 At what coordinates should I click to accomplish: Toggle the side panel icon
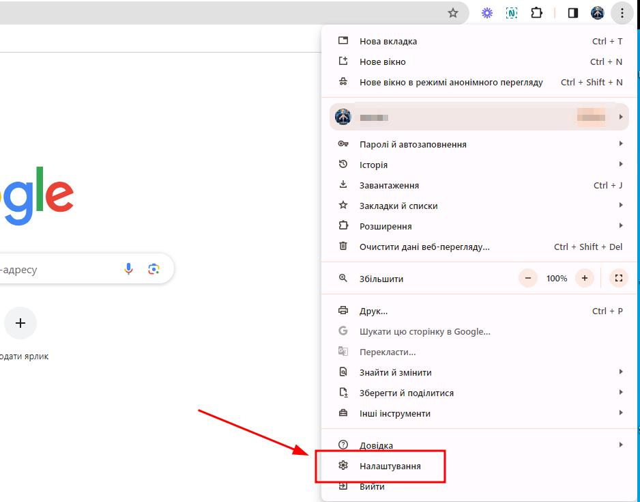[572, 13]
